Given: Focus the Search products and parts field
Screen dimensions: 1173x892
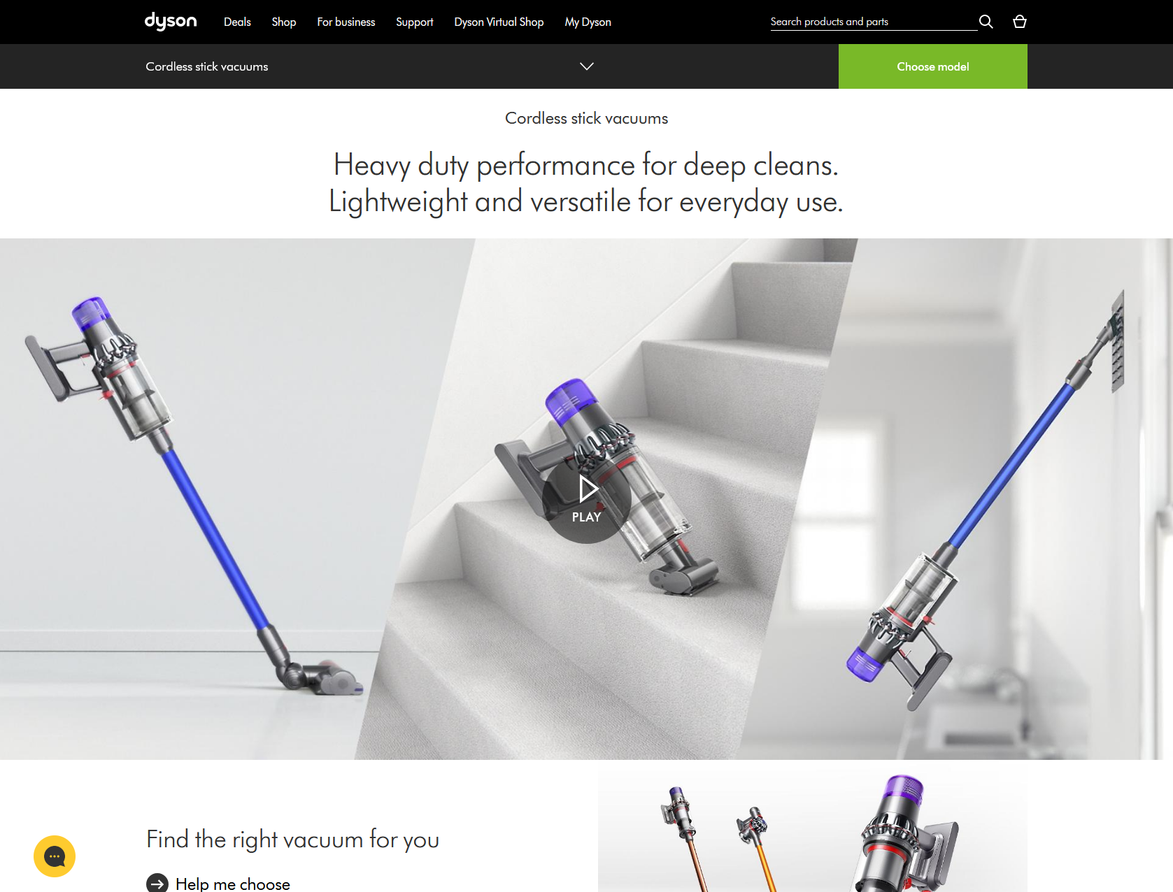Looking at the screenshot, I should 874,22.
